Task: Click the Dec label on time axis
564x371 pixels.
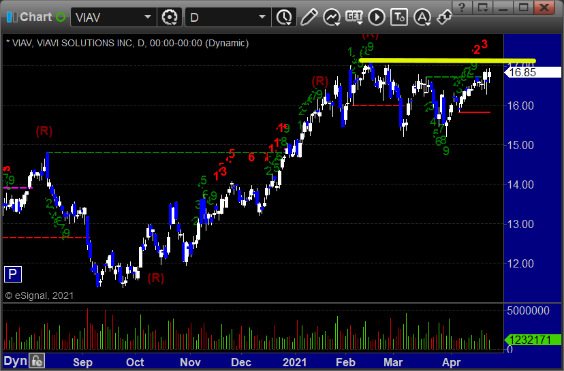Action: tap(241, 362)
